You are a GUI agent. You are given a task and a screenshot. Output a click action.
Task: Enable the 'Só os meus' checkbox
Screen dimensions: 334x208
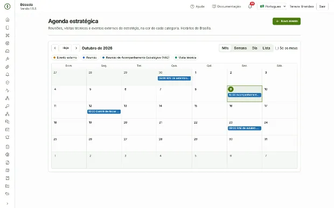277,48
